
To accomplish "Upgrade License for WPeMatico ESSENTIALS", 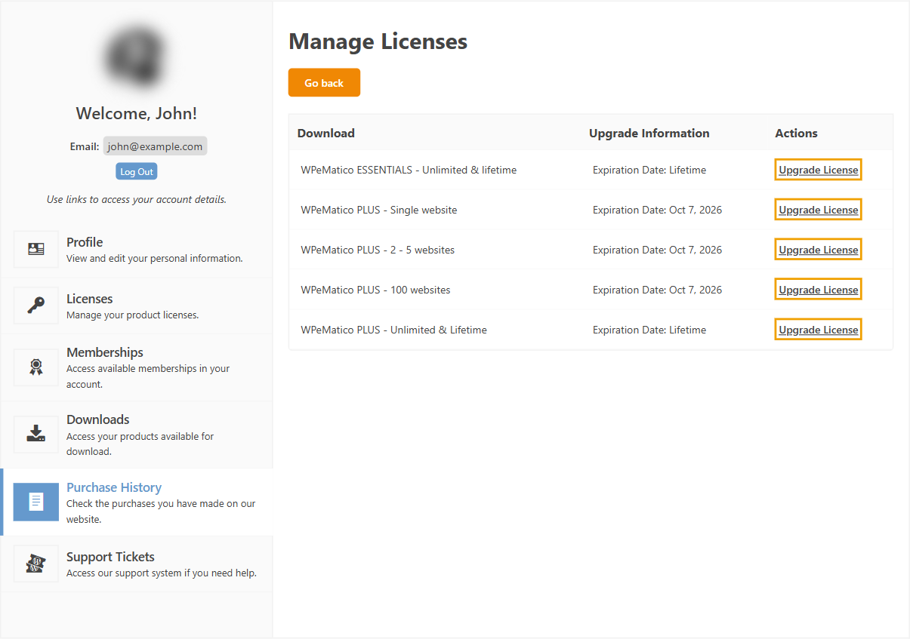I will 818,170.
